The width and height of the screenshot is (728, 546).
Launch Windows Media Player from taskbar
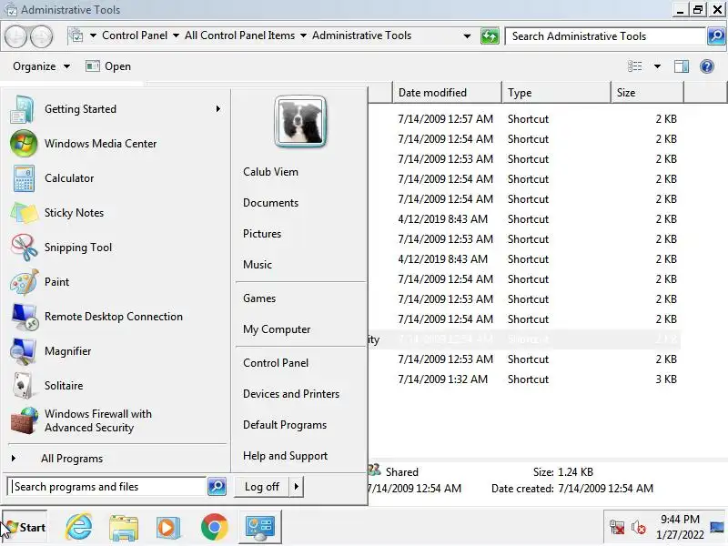point(168,527)
